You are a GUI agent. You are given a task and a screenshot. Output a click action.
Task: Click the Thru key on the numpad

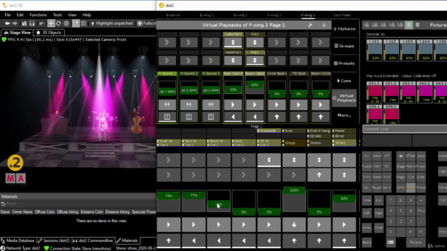click(420, 211)
